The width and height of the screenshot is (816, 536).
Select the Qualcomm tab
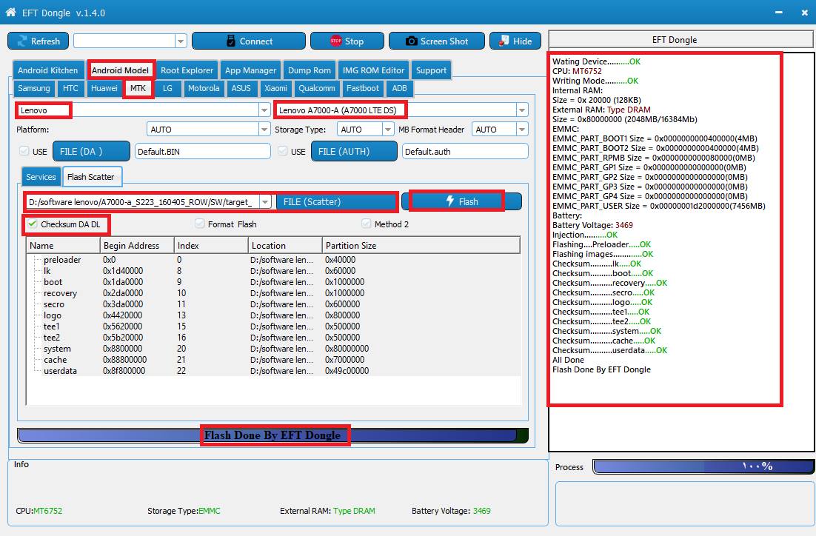click(316, 88)
